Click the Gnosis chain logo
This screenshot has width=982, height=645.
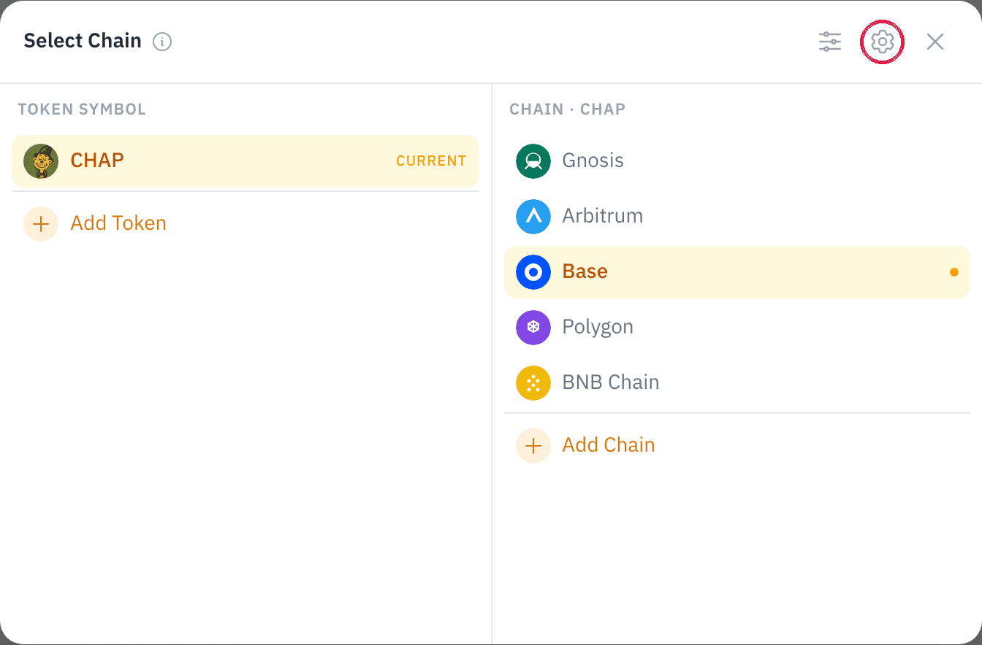coord(533,161)
